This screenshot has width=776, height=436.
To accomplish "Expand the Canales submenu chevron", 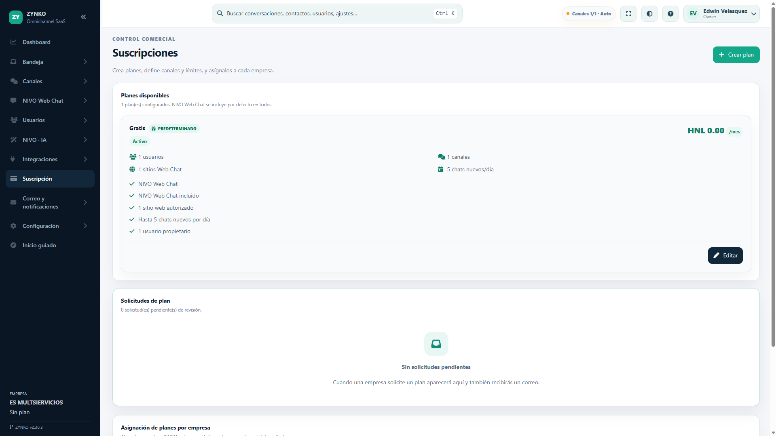I will pyautogui.click(x=85, y=81).
